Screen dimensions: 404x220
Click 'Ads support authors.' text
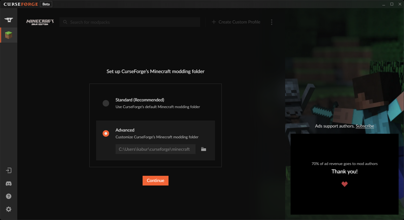335,126
